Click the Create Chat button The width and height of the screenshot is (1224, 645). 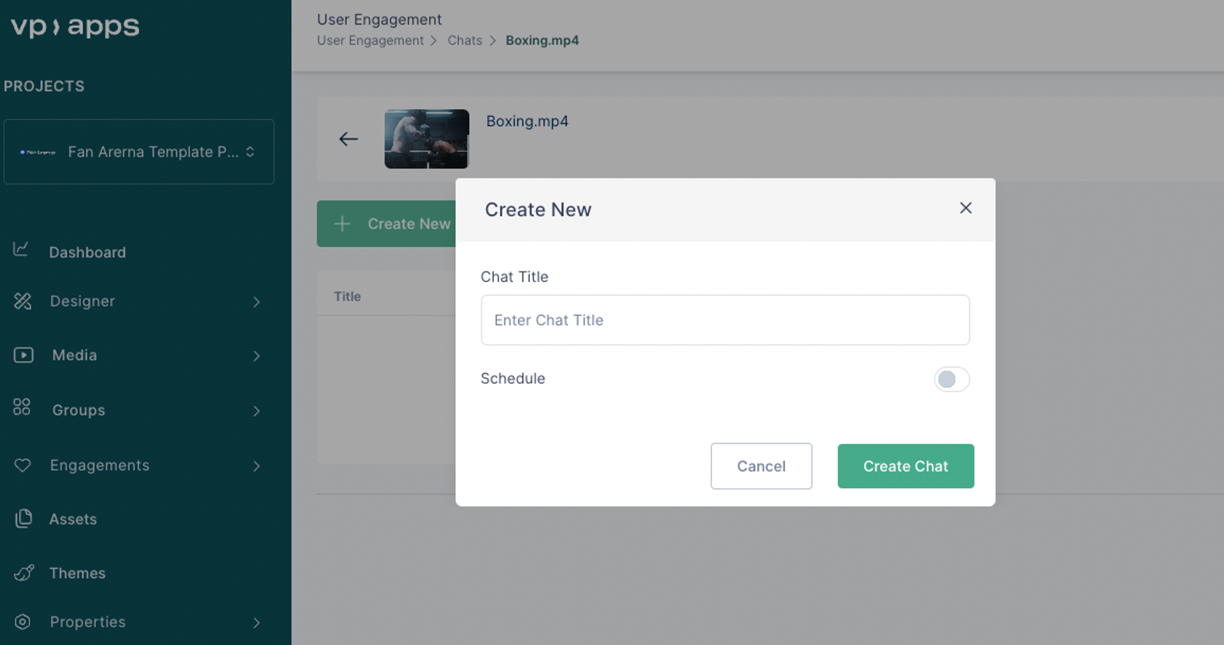[x=906, y=466]
